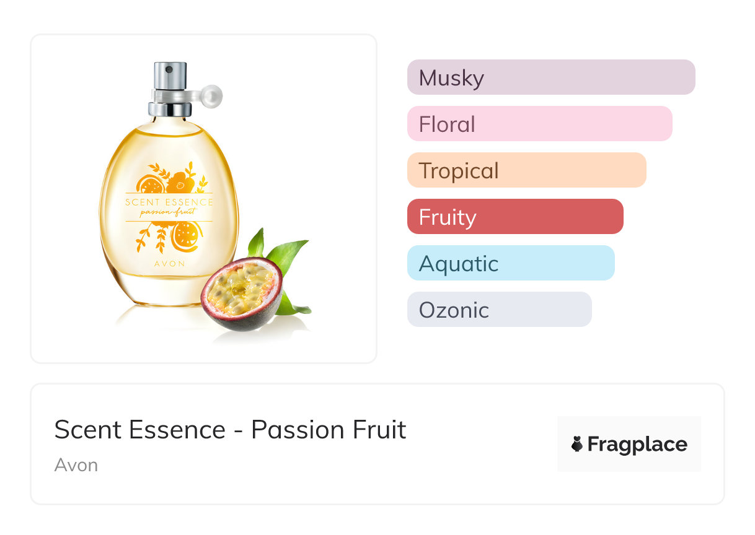Pick the Aquatic accord bar
Screen dimensions: 755x535
pyautogui.click(x=511, y=263)
